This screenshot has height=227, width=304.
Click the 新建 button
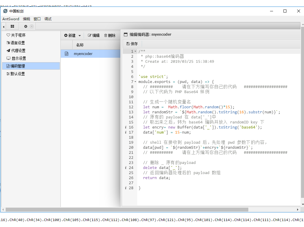(x=70, y=35)
